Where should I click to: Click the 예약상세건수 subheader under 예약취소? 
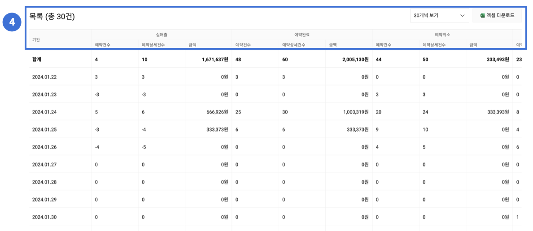point(434,45)
